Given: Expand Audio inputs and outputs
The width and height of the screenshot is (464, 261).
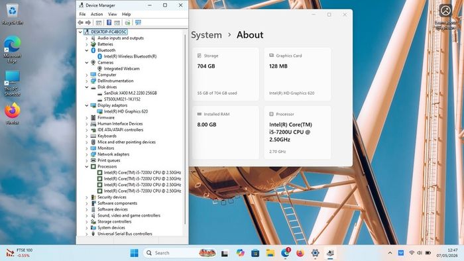Looking at the screenshot, I should pos(87,38).
